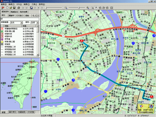Open the GPS status tab at the bottom
Image resolution: width=156 pixels, height=117 pixels.
31,112
